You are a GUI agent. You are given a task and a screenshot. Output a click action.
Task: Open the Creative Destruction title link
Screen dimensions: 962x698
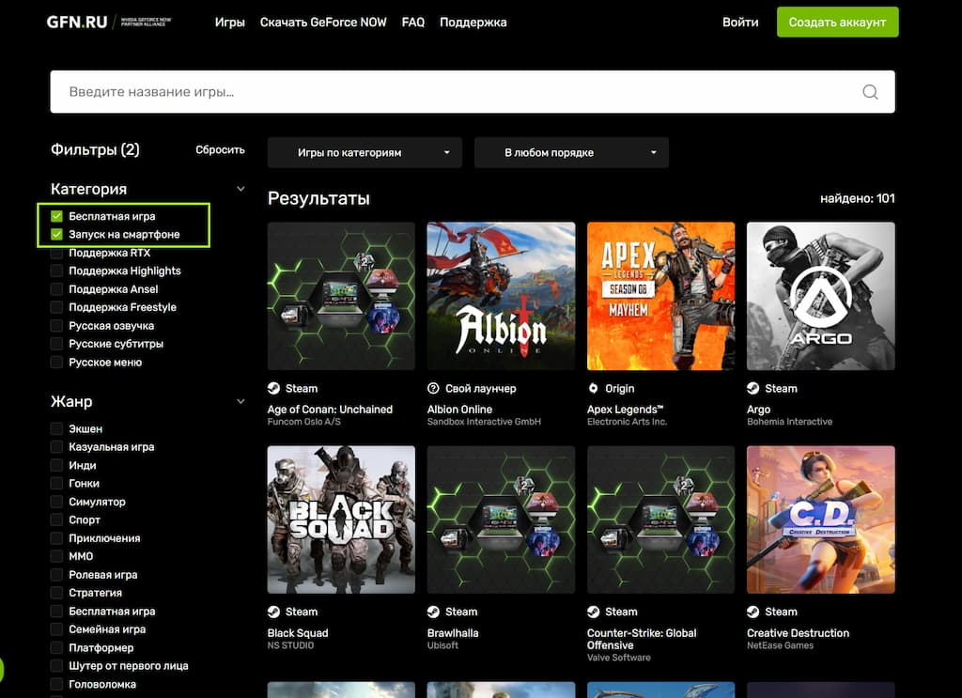(798, 633)
